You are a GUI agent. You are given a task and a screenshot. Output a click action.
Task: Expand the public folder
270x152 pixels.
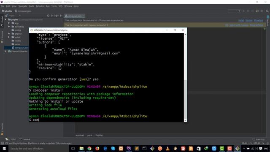click(9, 37)
